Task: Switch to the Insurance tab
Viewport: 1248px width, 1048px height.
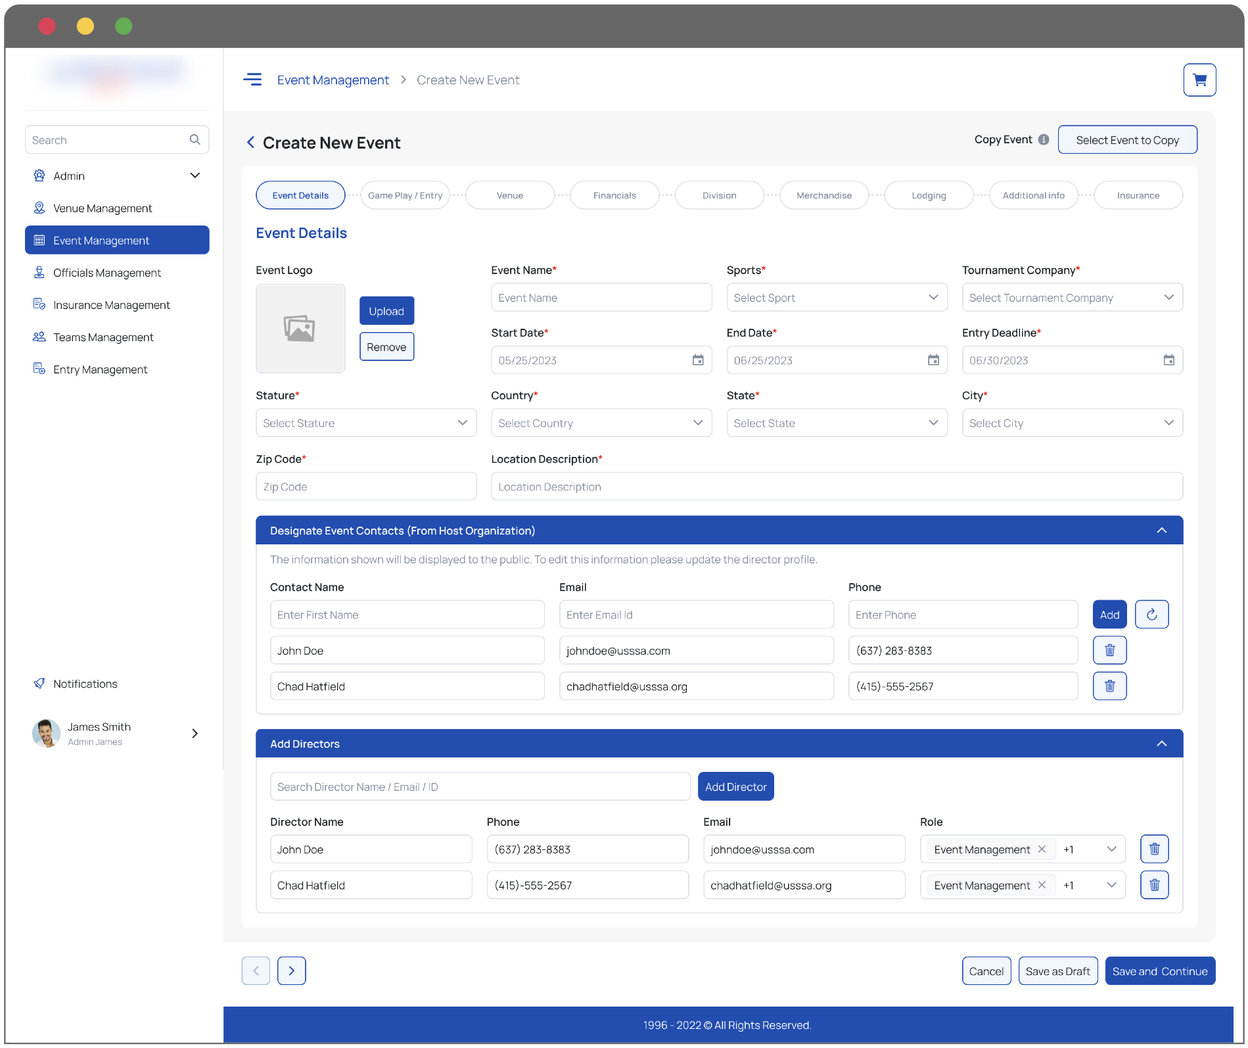Action: (x=1138, y=195)
